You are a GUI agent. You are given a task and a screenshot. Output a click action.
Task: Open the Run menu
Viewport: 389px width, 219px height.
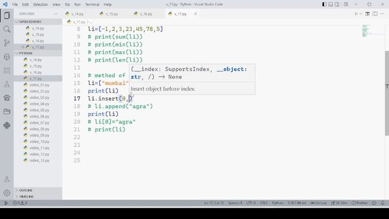[x=77, y=4]
